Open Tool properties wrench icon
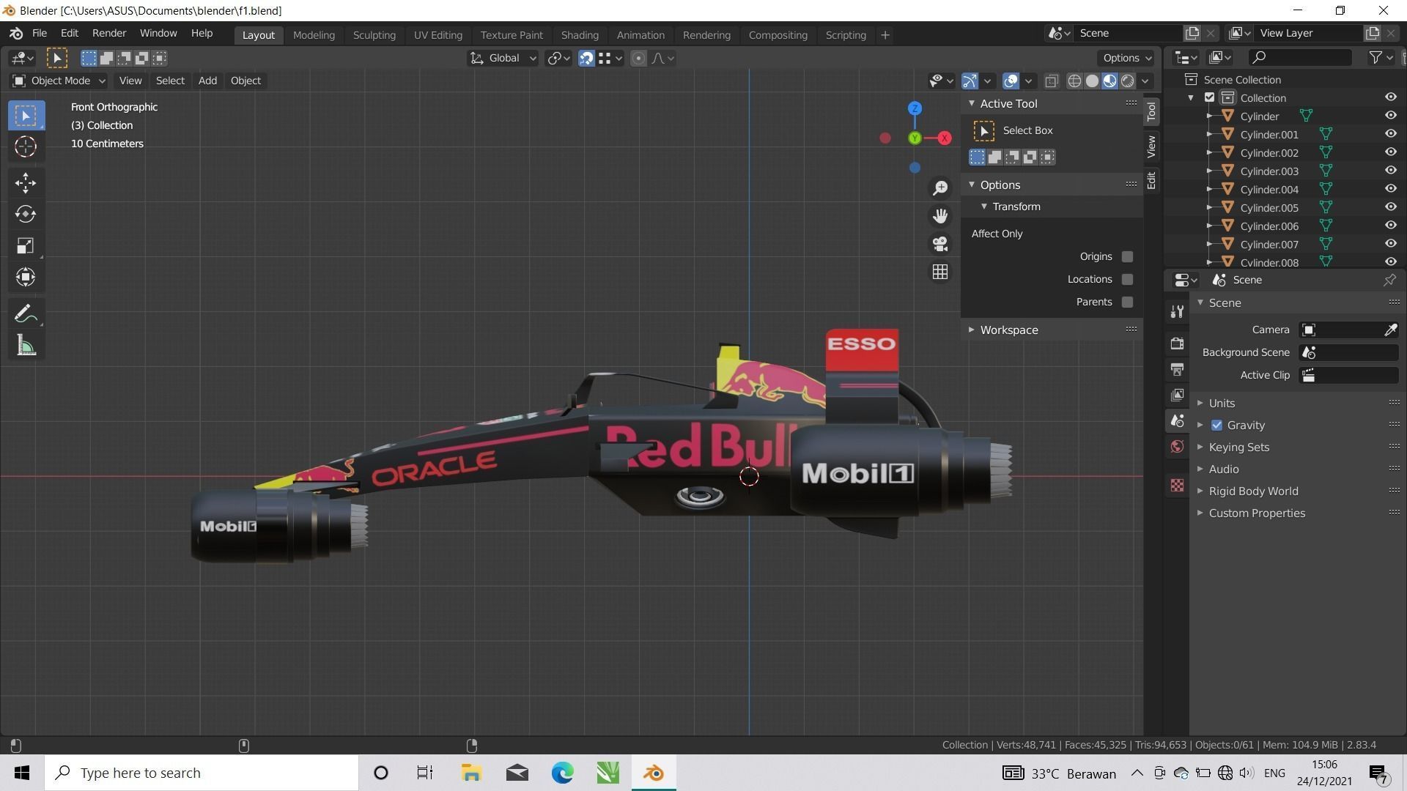 tap(1177, 312)
